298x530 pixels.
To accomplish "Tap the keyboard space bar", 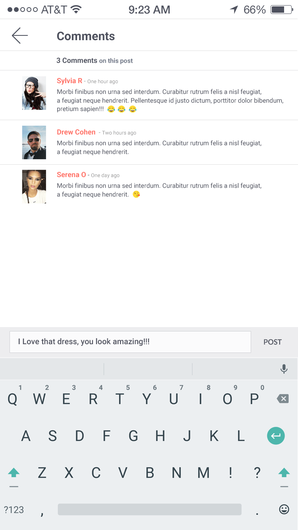I will tap(149, 509).
